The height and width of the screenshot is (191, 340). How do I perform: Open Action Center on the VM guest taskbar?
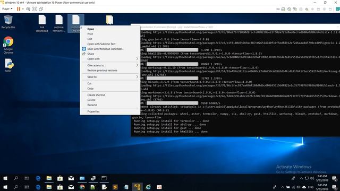pyautogui.click(x=335, y=178)
